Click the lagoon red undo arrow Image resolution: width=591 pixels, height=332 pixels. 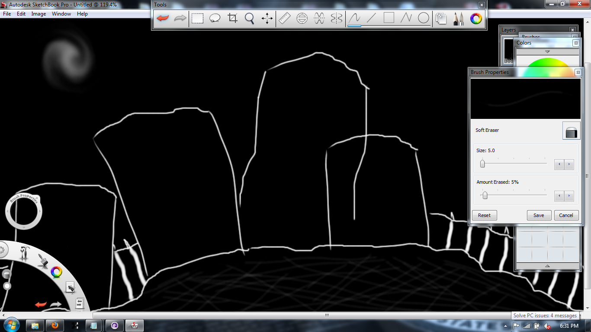point(41,304)
